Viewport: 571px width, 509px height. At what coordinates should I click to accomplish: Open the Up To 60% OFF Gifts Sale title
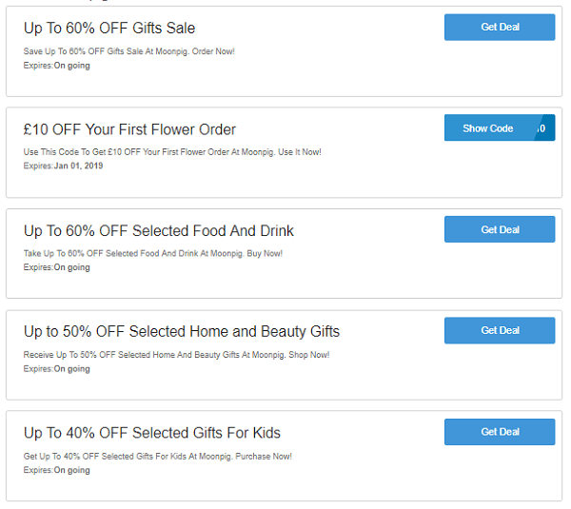(109, 29)
